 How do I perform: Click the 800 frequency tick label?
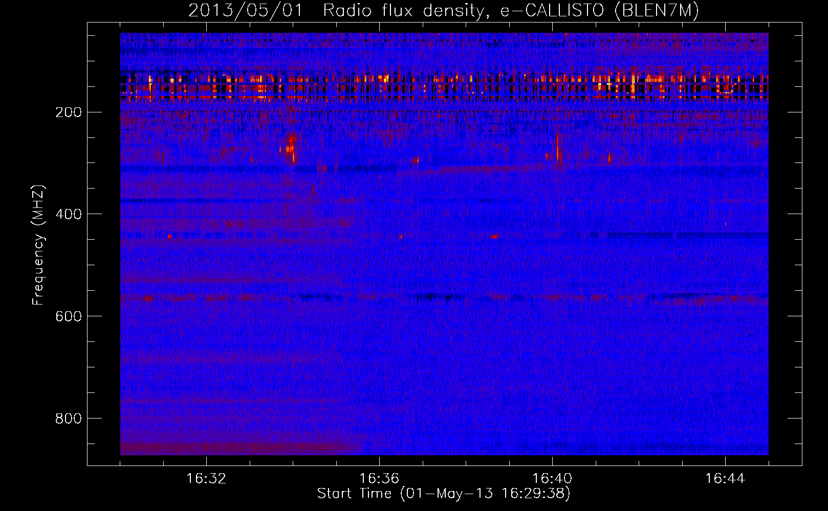click(x=68, y=419)
